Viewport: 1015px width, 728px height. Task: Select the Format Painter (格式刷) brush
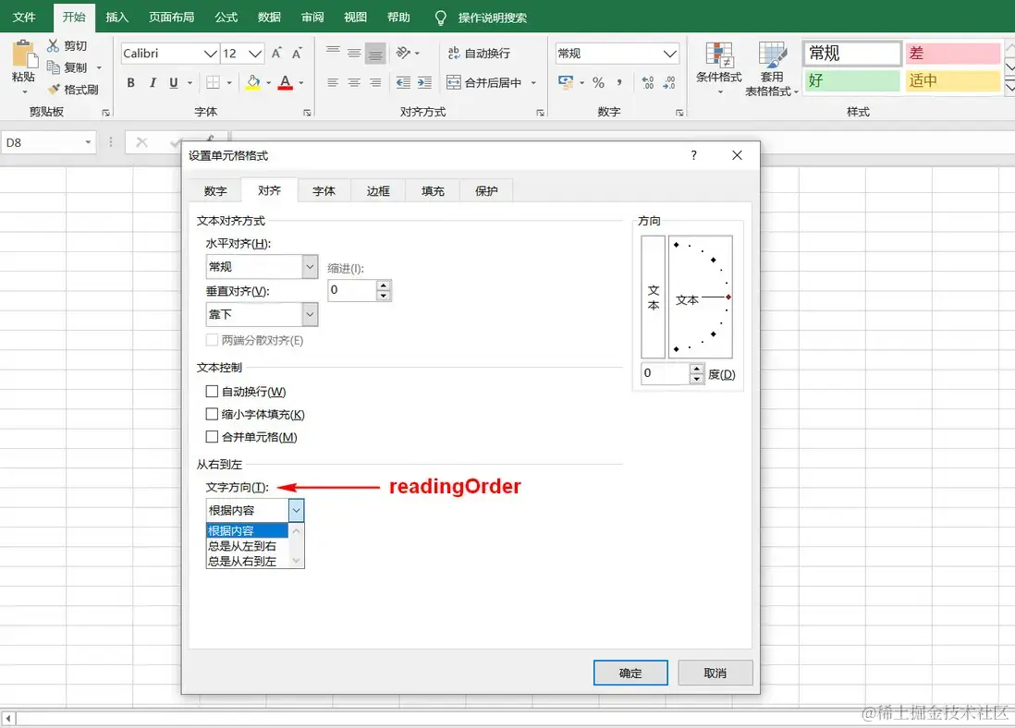(x=54, y=89)
